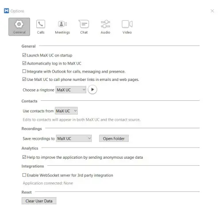Open the Use contacts from dropdown
The height and width of the screenshot is (210, 218).
tap(66, 111)
